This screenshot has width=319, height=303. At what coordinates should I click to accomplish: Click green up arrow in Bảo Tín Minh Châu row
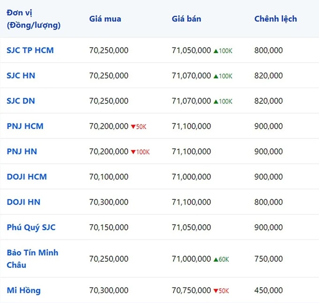[216, 259]
